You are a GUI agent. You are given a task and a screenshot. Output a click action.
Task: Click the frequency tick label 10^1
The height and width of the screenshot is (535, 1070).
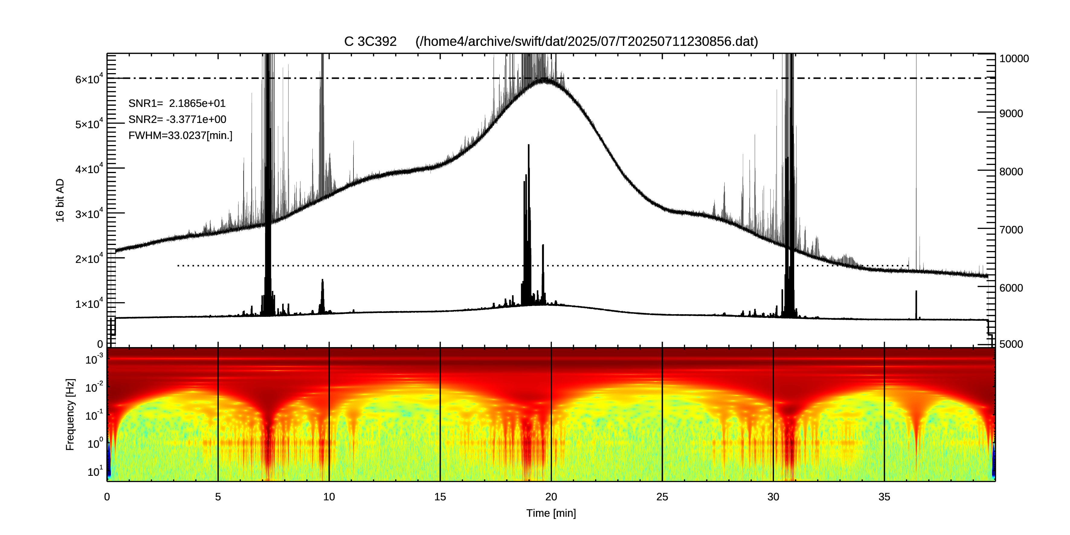pyautogui.click(x=95, y=472)
